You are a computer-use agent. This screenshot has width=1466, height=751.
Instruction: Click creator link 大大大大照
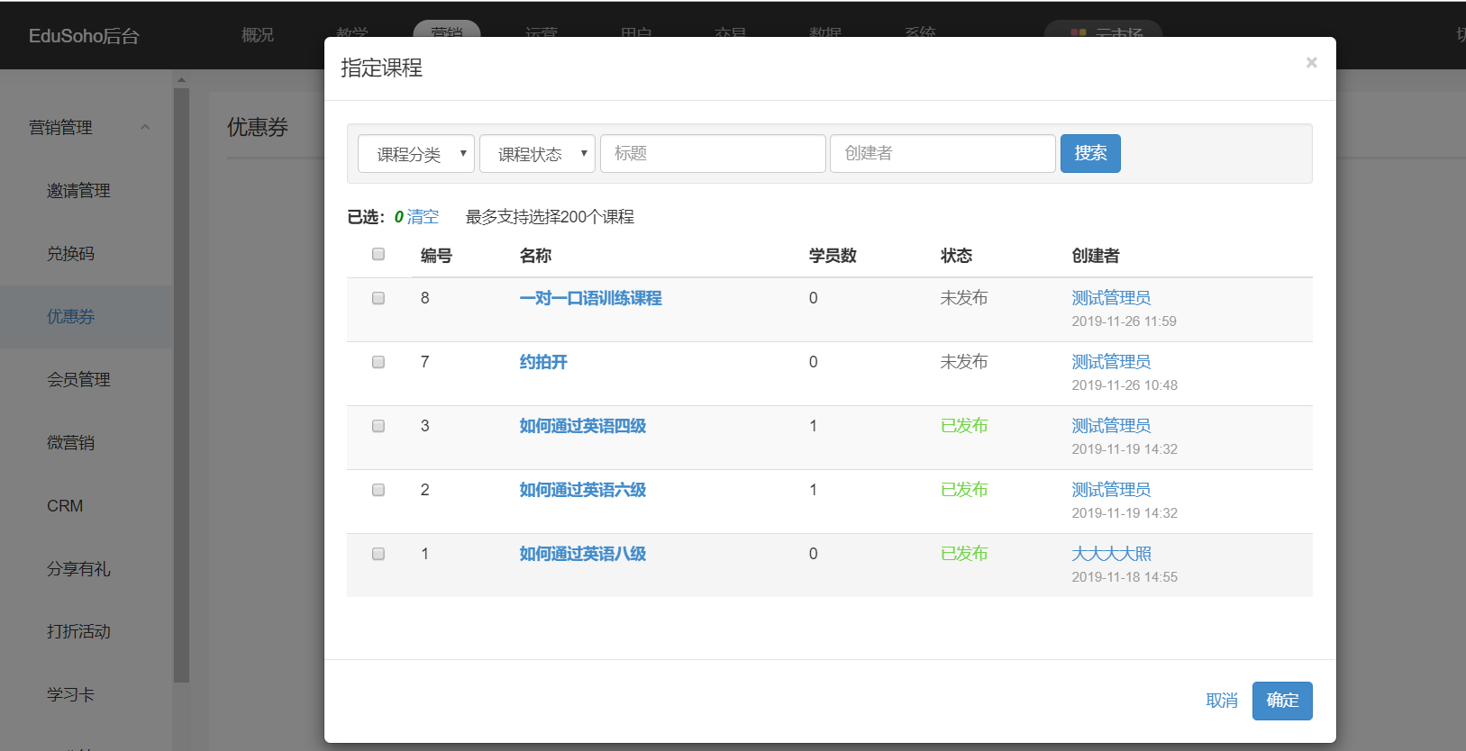1111,554
